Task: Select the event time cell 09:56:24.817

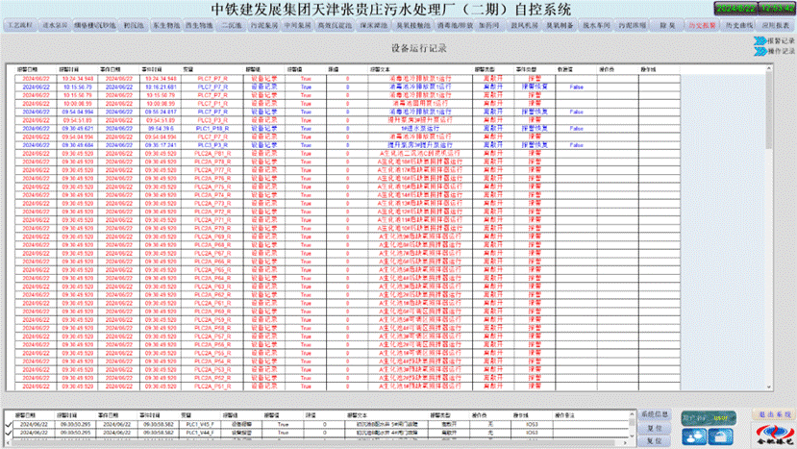Action: point(161,112)
